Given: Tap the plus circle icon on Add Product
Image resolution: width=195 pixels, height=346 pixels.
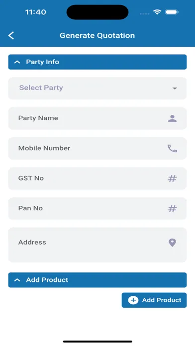Looking at the screenshot, I should pos(133,300).
